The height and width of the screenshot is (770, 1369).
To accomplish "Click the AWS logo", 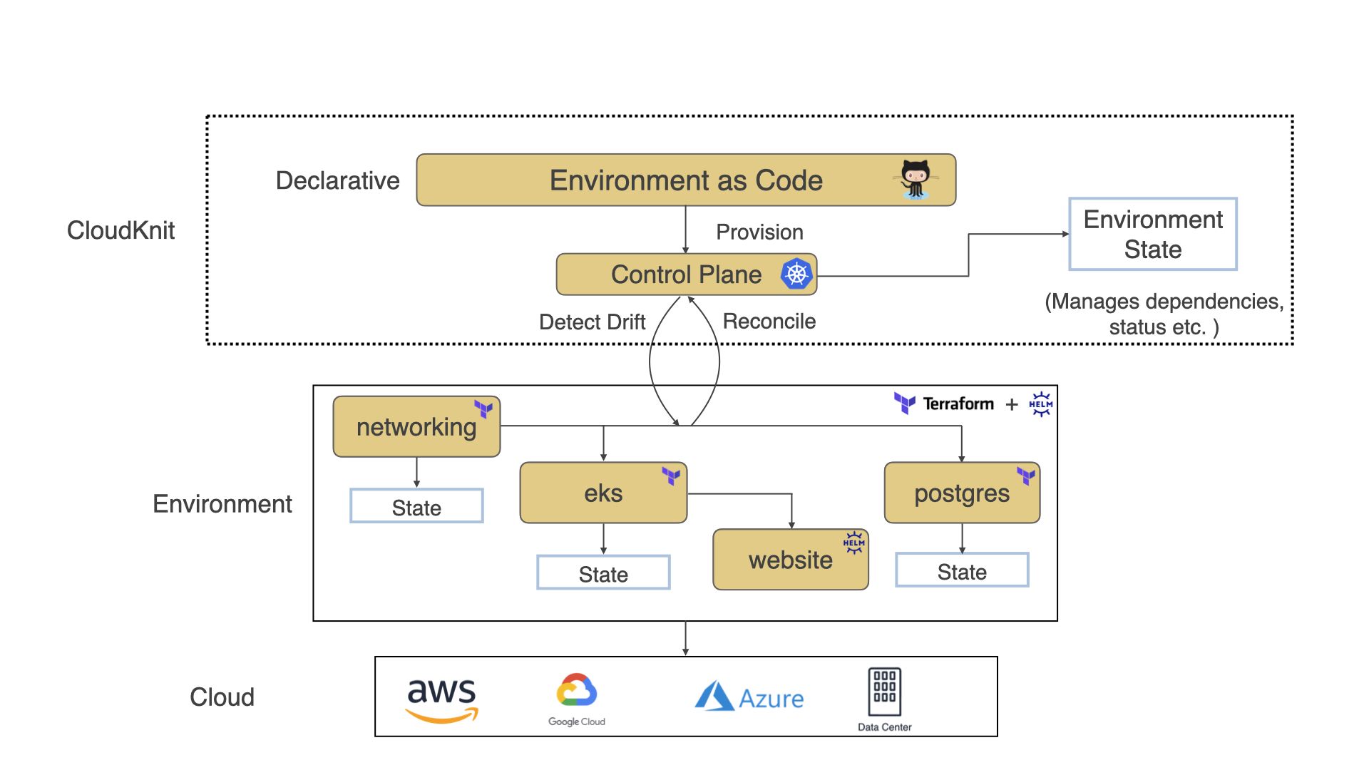I will point(441,700).
